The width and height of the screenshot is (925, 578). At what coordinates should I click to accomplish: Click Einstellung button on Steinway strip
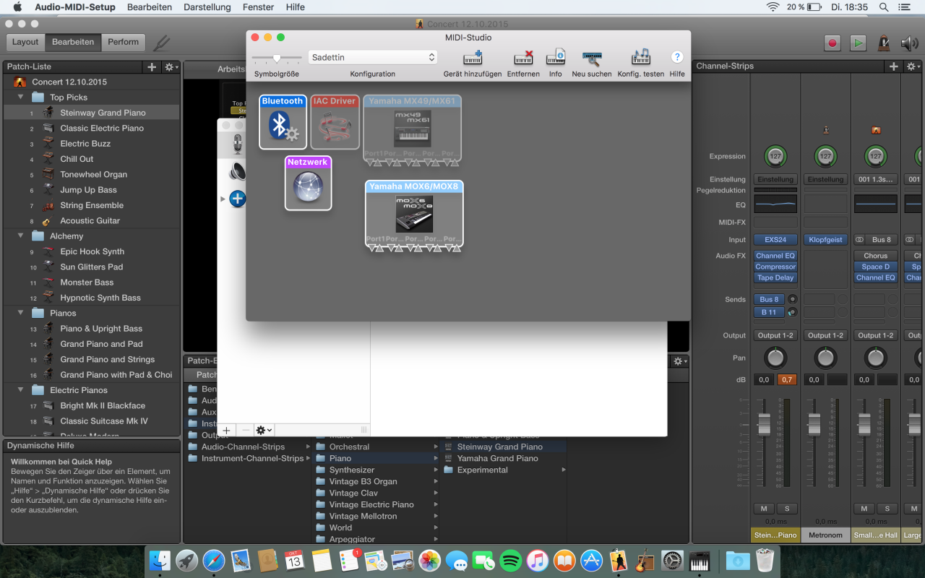(x=775, y=179)
